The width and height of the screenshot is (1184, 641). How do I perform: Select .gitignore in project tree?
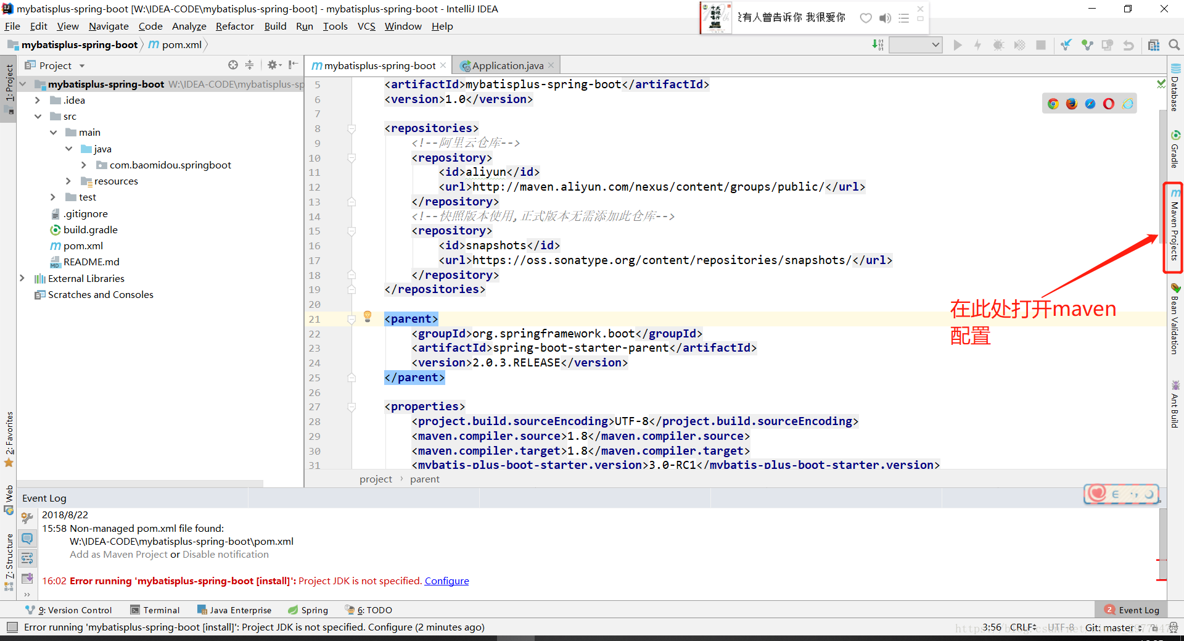80,213
